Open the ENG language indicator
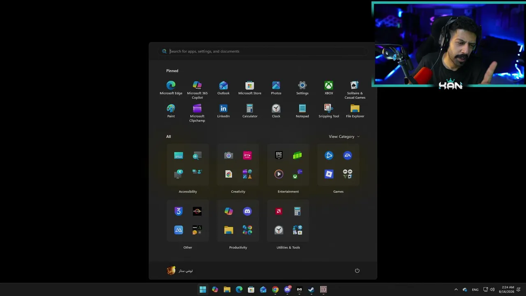Screen dimensions: 526x296 point(475,289)
